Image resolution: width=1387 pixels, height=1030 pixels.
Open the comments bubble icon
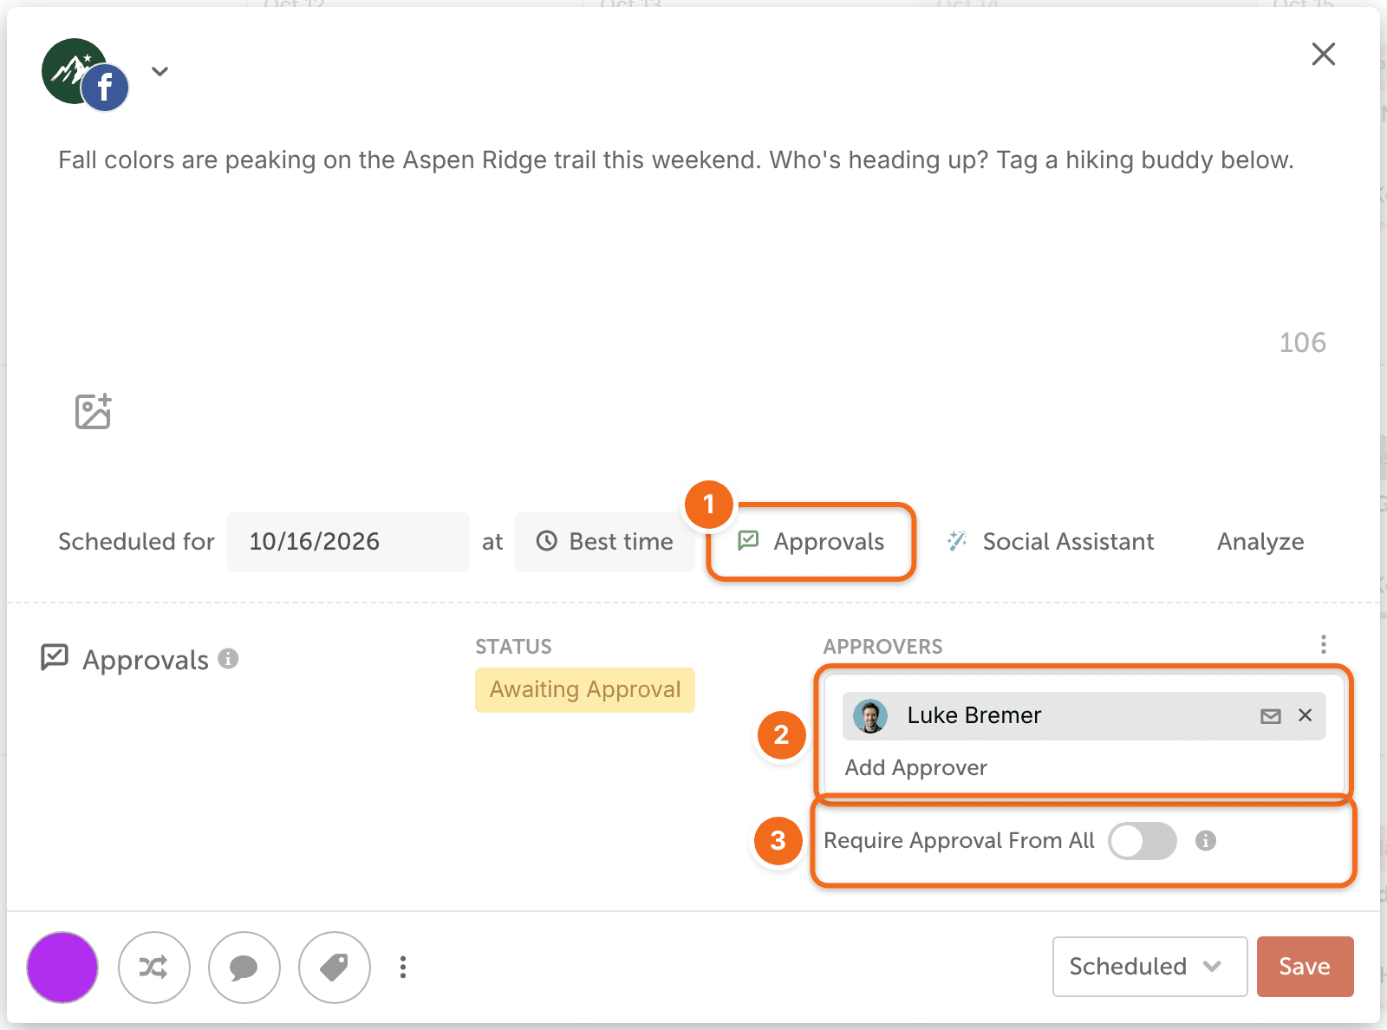(x=244, y=968)
